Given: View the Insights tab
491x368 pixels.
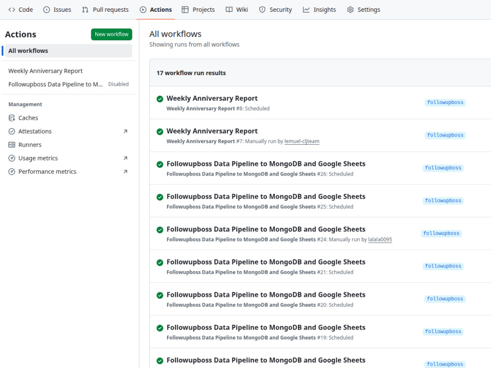Looking at the screenshot, I should tap(320, 10).
